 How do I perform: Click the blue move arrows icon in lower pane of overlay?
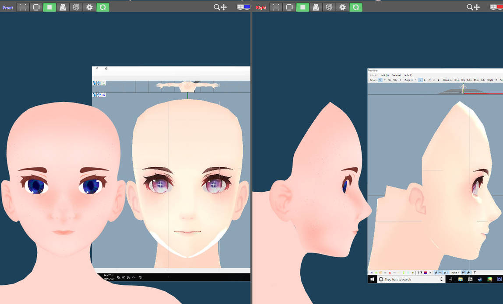pos(99,95)
